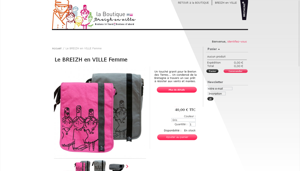This screenshot has height=171, width=300.
Task: Open the black Panier button
Action: pyautogui.click(x=213, y=71)
